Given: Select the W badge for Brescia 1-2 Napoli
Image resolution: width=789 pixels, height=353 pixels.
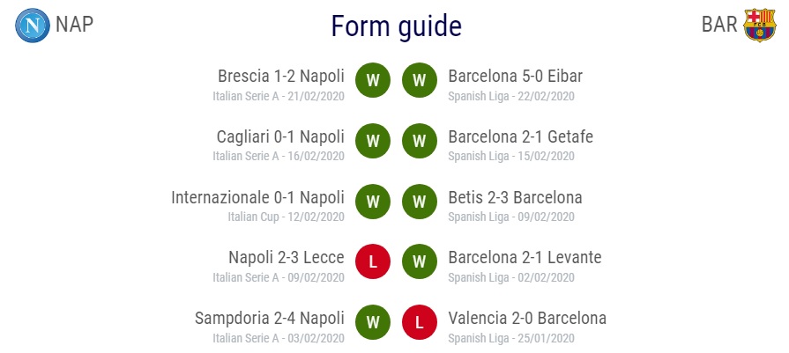Looking at the screenshot, I should (373, 80).
